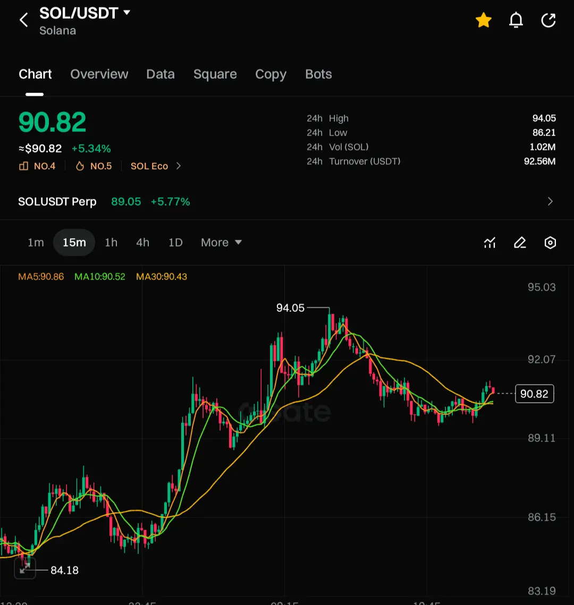This screenshot has width=574, height=605.
Task: Open chart settings hexagon icon
Action: point(550,243)
